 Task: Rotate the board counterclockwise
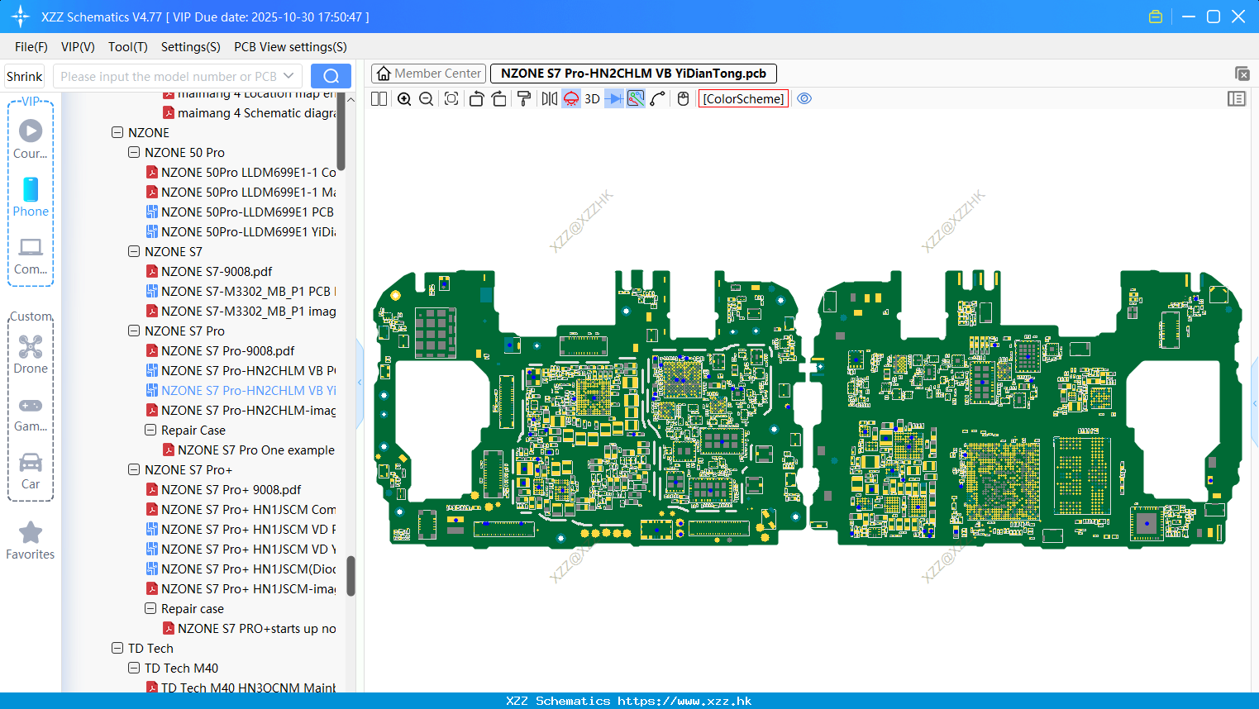(476, 98)
